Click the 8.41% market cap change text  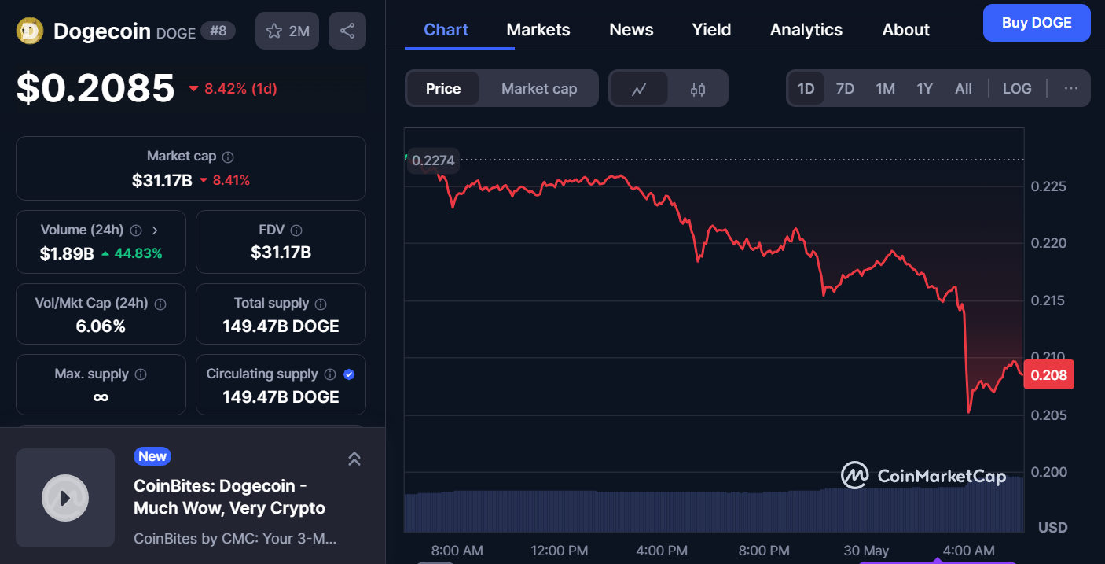coord(231,180)
